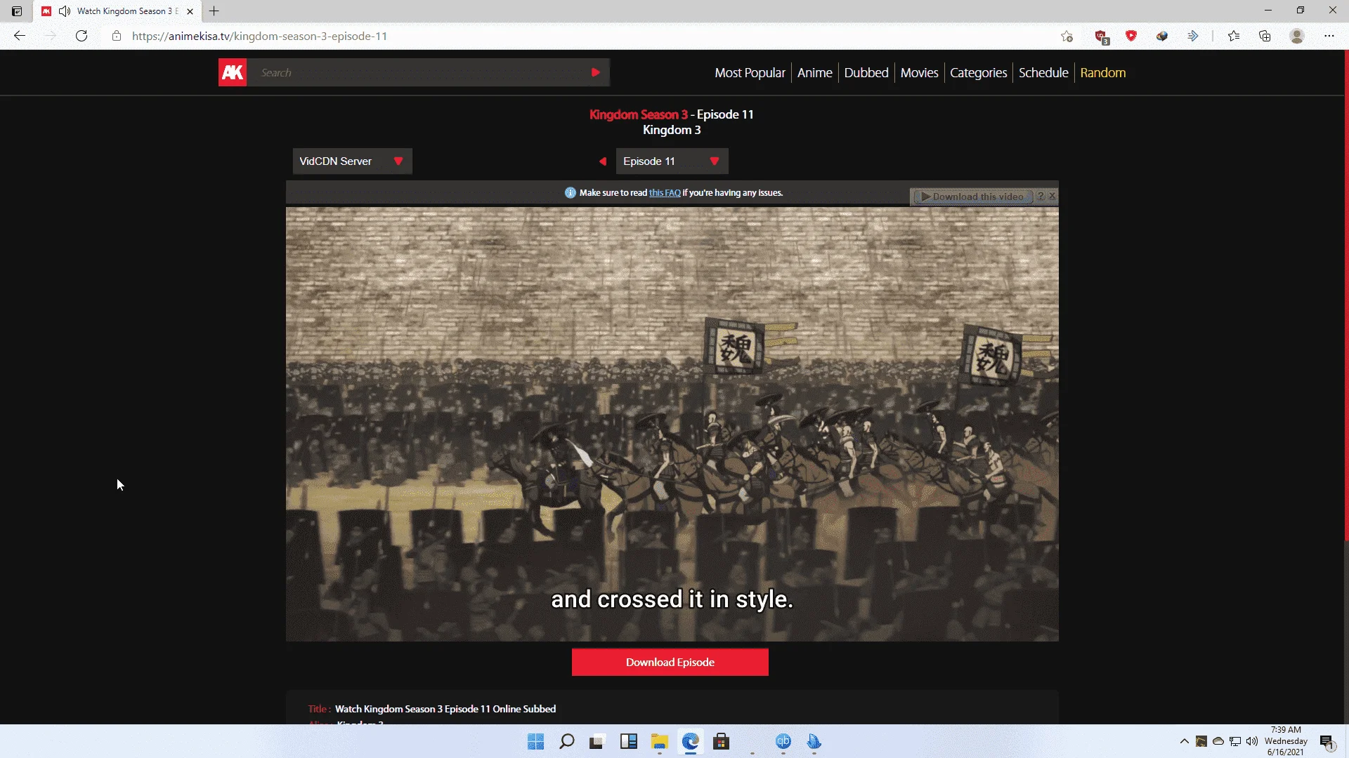
Task: Open the notification center
Action: tap(1327, 742)
